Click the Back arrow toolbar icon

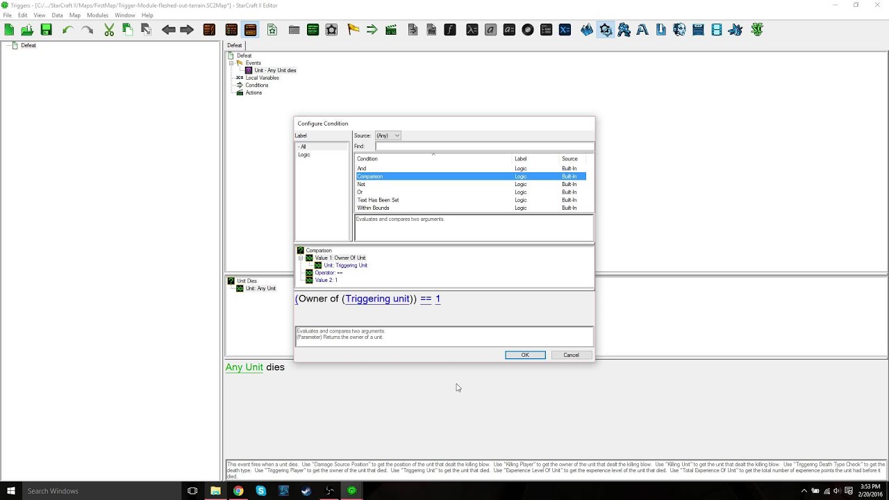[168, 30]
